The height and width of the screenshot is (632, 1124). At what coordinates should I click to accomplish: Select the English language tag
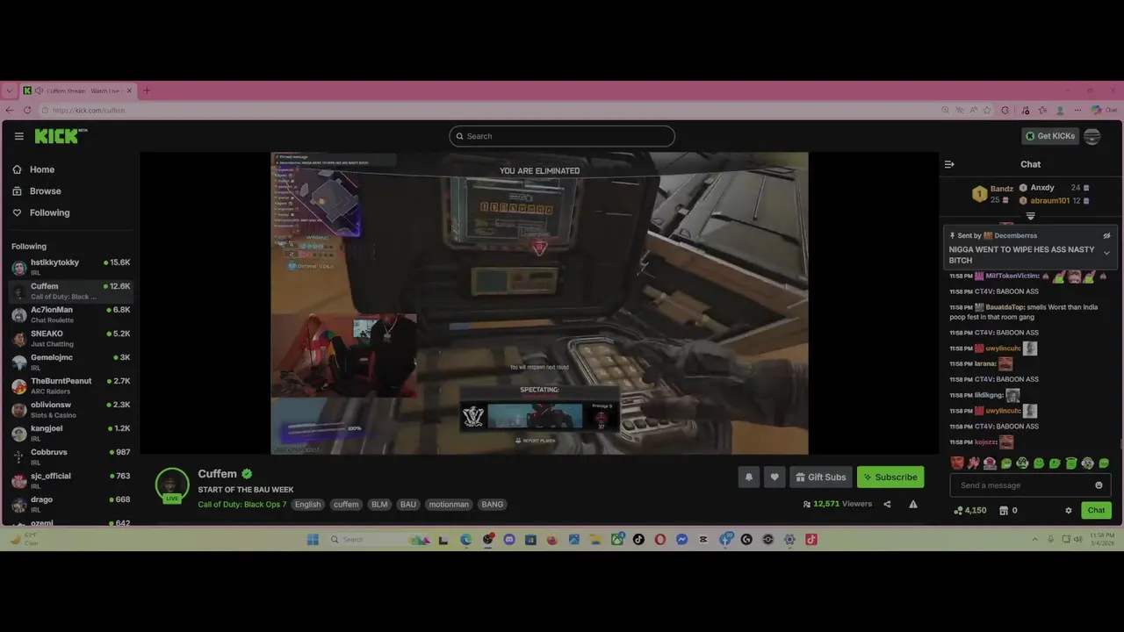click(x=307, y=505)
